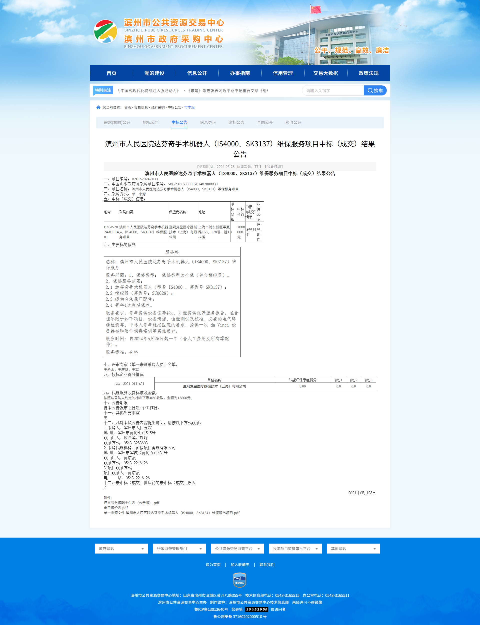The height and width of the screenshot is (625, 480).
Task: Click the 服务类 table header
Action: click(x=172, y=252)
